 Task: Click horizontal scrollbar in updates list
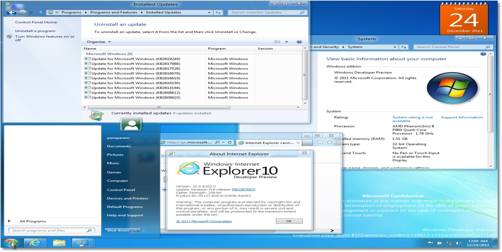(x=159, y=107)
